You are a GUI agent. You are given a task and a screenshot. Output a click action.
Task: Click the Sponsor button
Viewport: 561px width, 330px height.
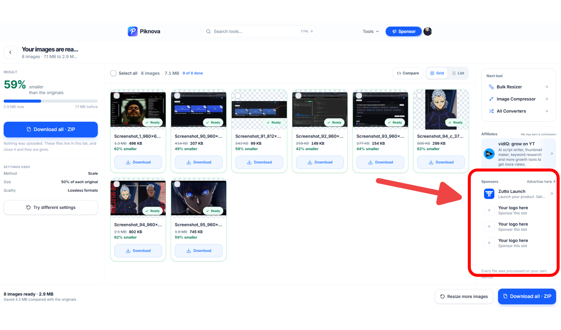404,31
